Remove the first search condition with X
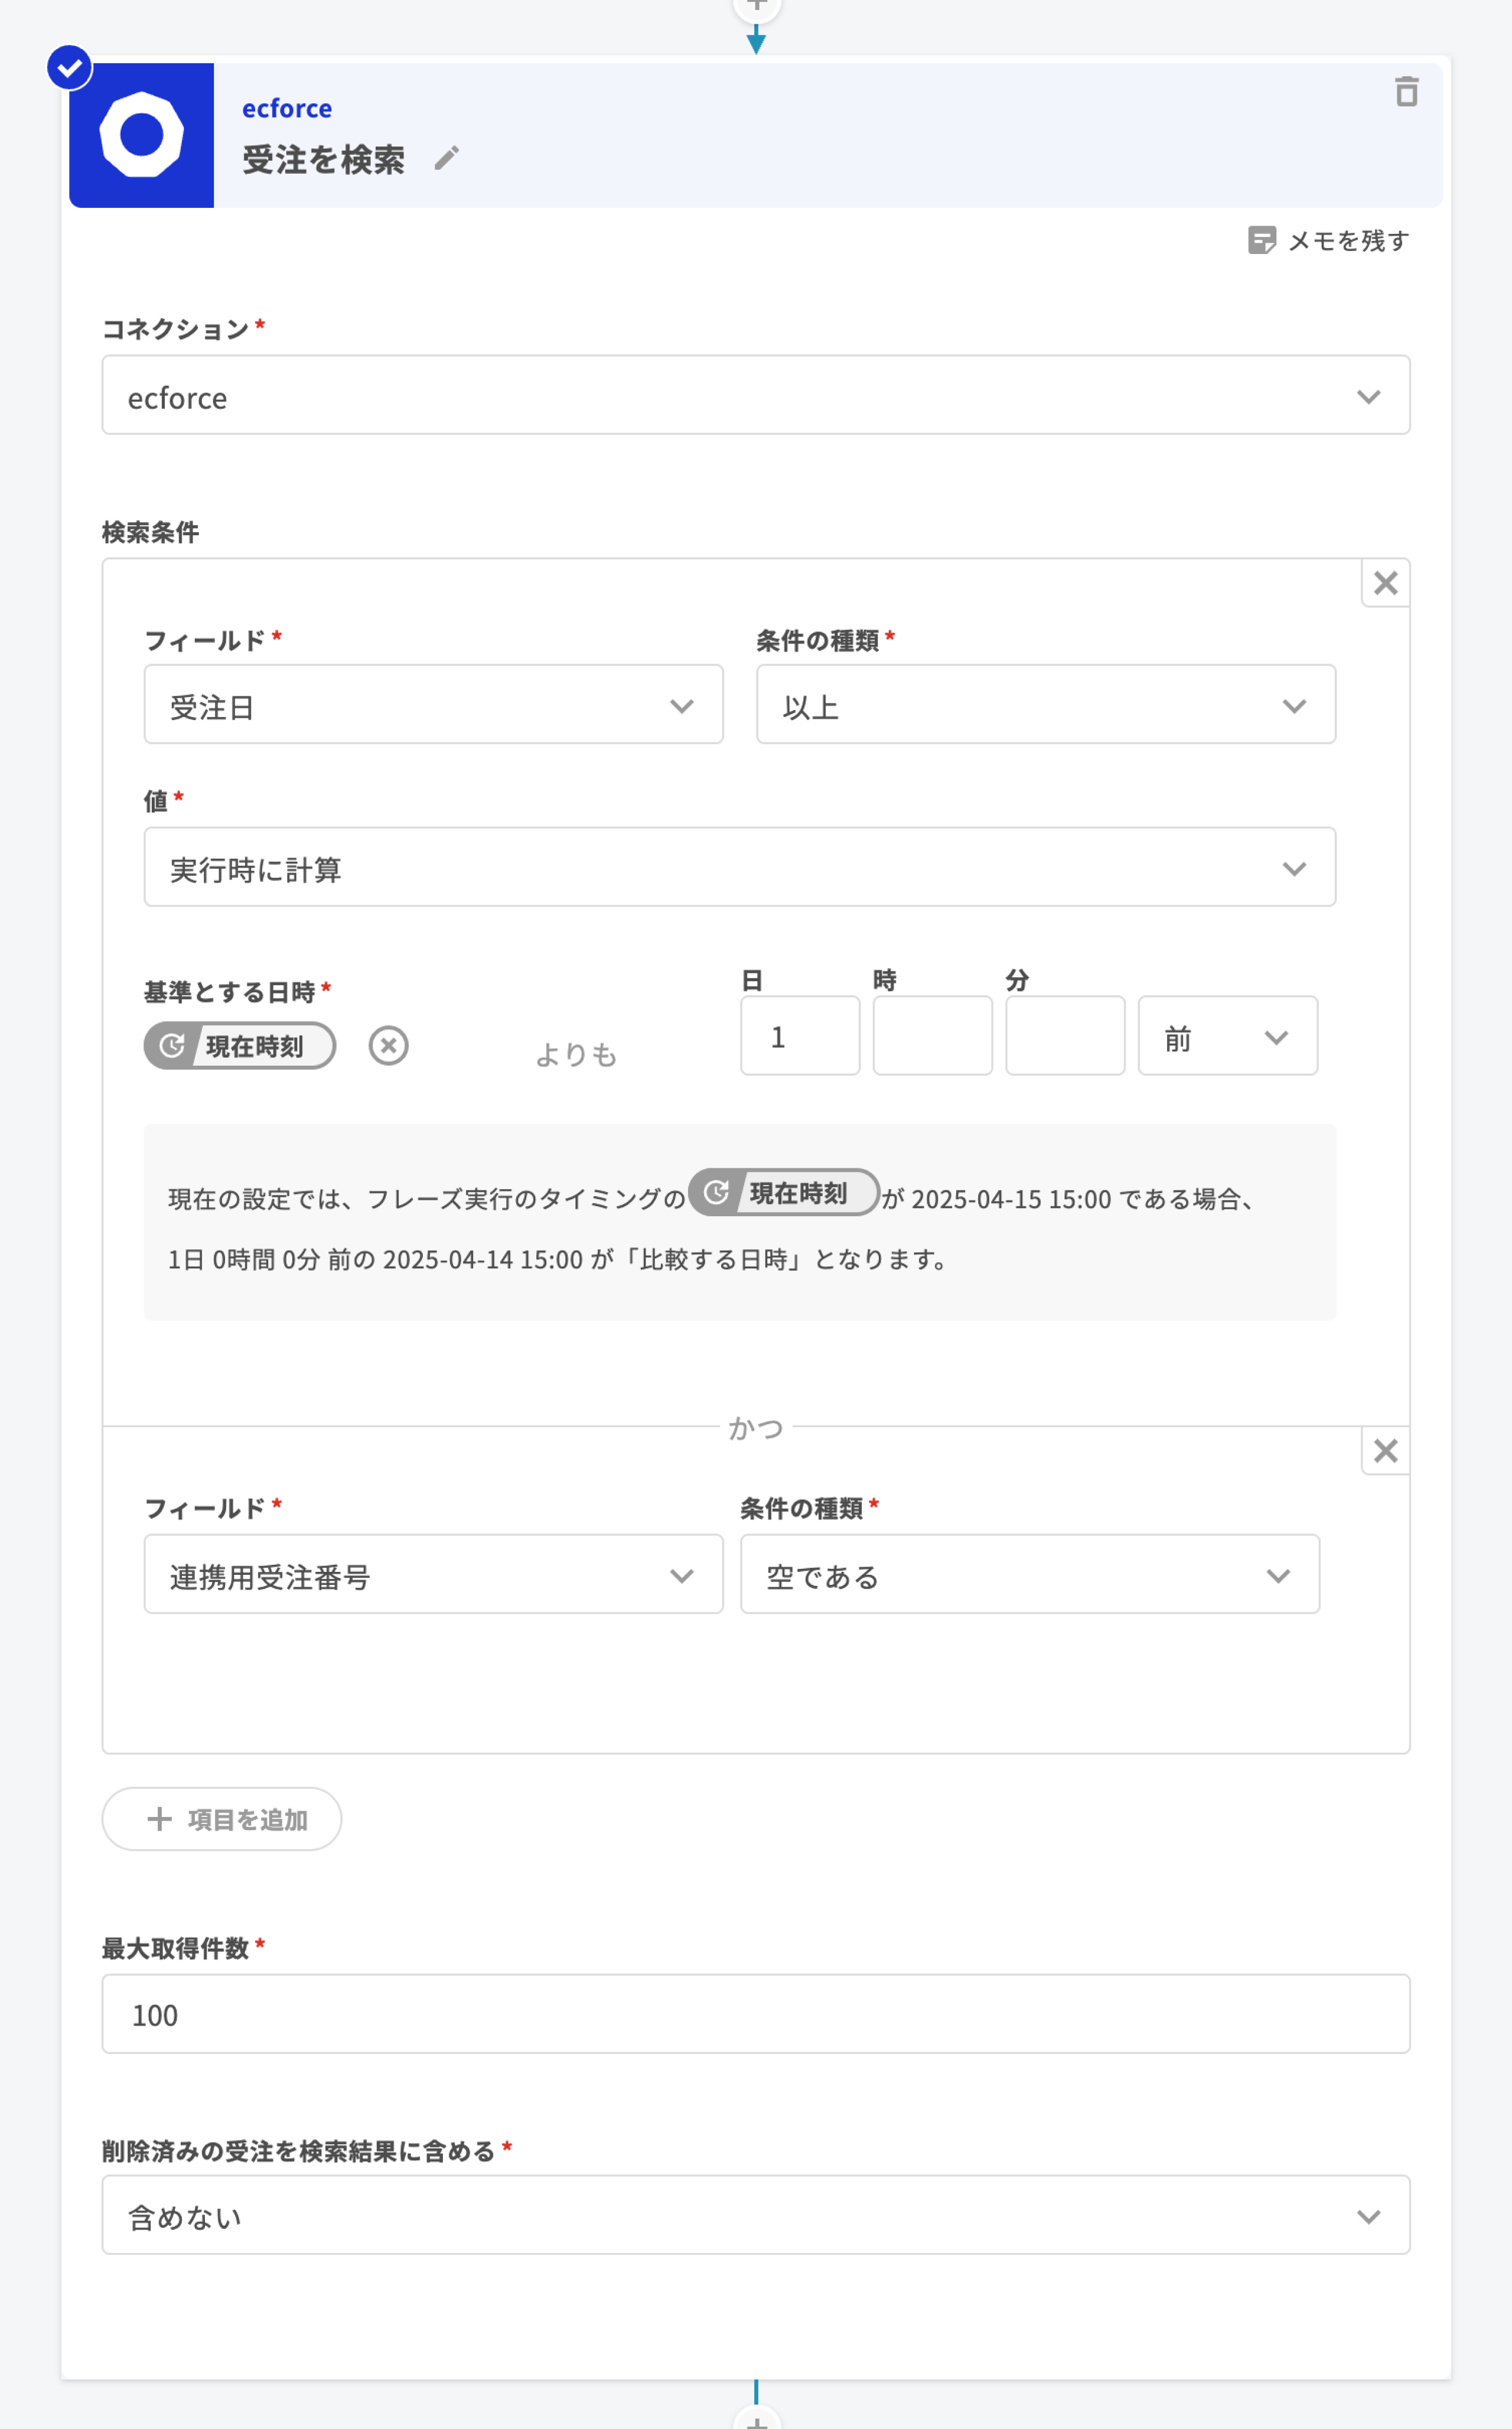 (1385, 583)
